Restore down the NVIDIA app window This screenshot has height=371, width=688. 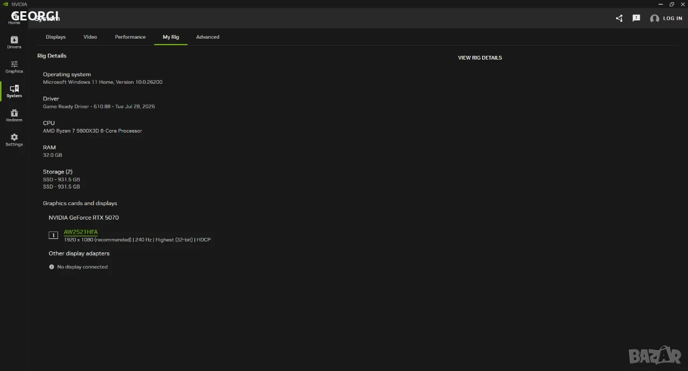(672, 4)
